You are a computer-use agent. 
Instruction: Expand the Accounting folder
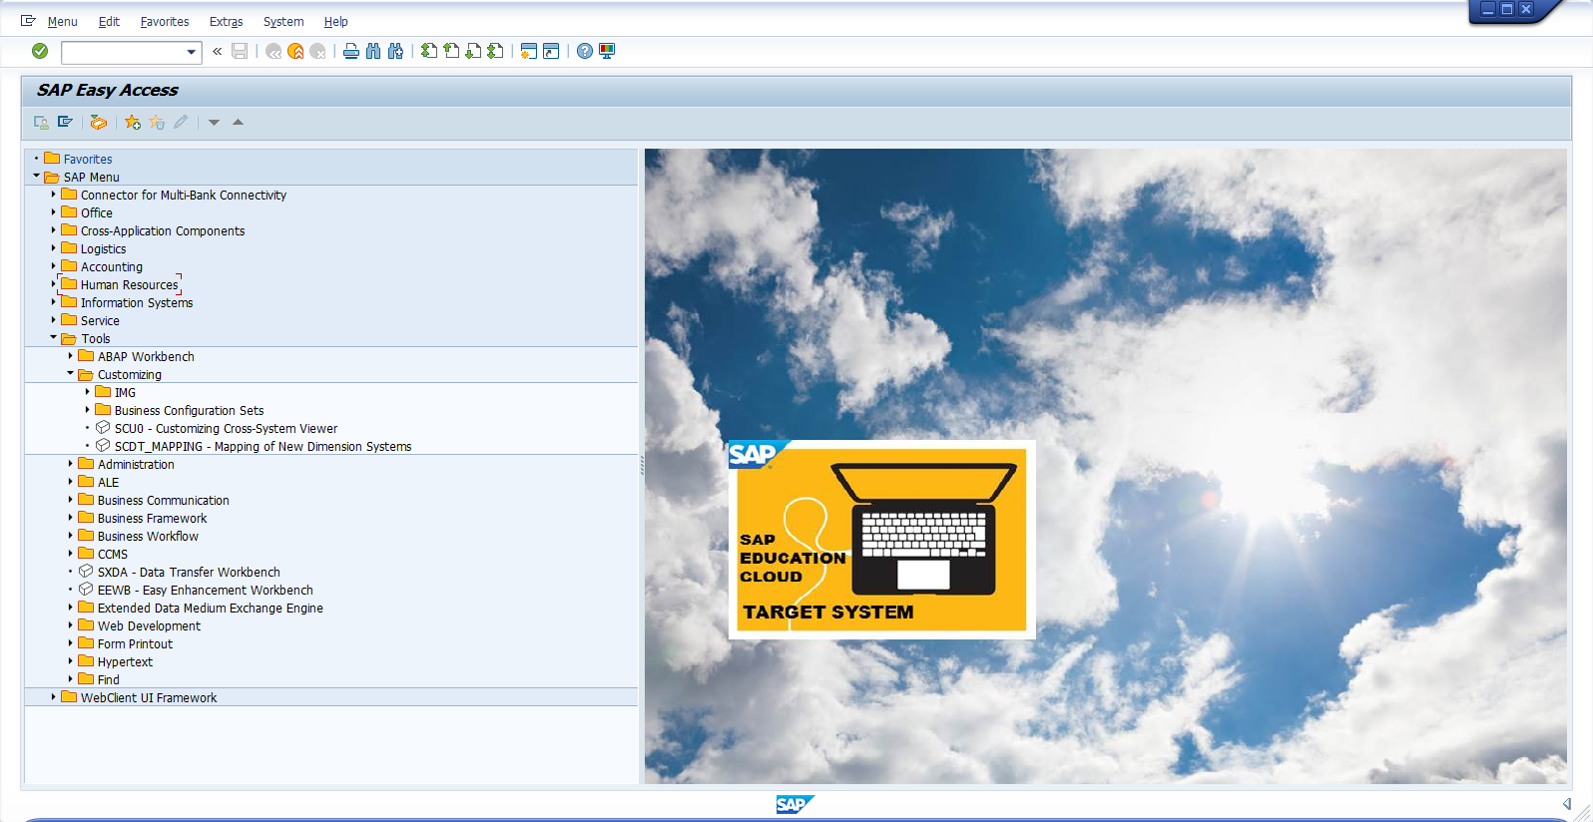pos(54,266)
